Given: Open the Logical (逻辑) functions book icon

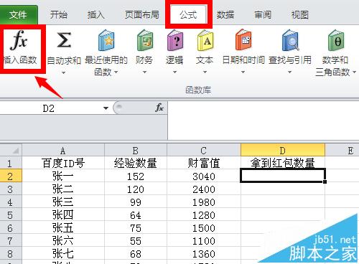Looking at the screenshot, I should (x=175, y=40).
